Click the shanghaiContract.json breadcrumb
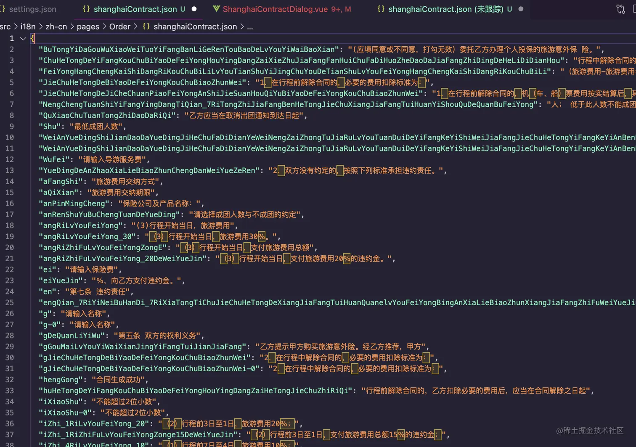636x447 pixels. [x=195, y=26]
